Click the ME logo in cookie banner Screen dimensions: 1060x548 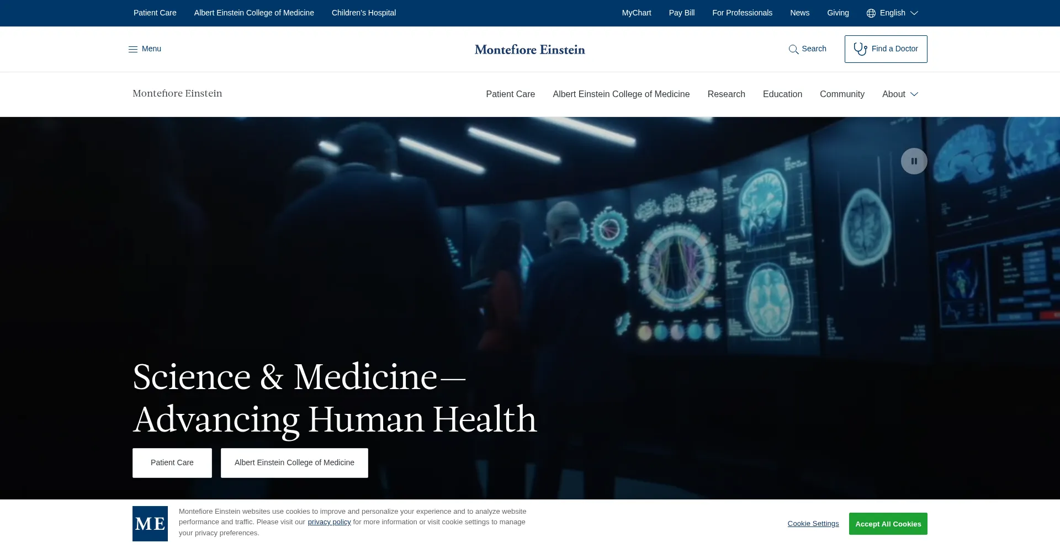[x=150, y=524]
